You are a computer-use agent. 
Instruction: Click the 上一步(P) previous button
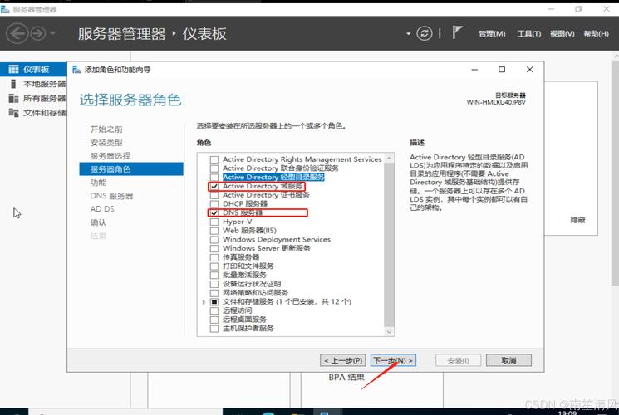point(342,360)
